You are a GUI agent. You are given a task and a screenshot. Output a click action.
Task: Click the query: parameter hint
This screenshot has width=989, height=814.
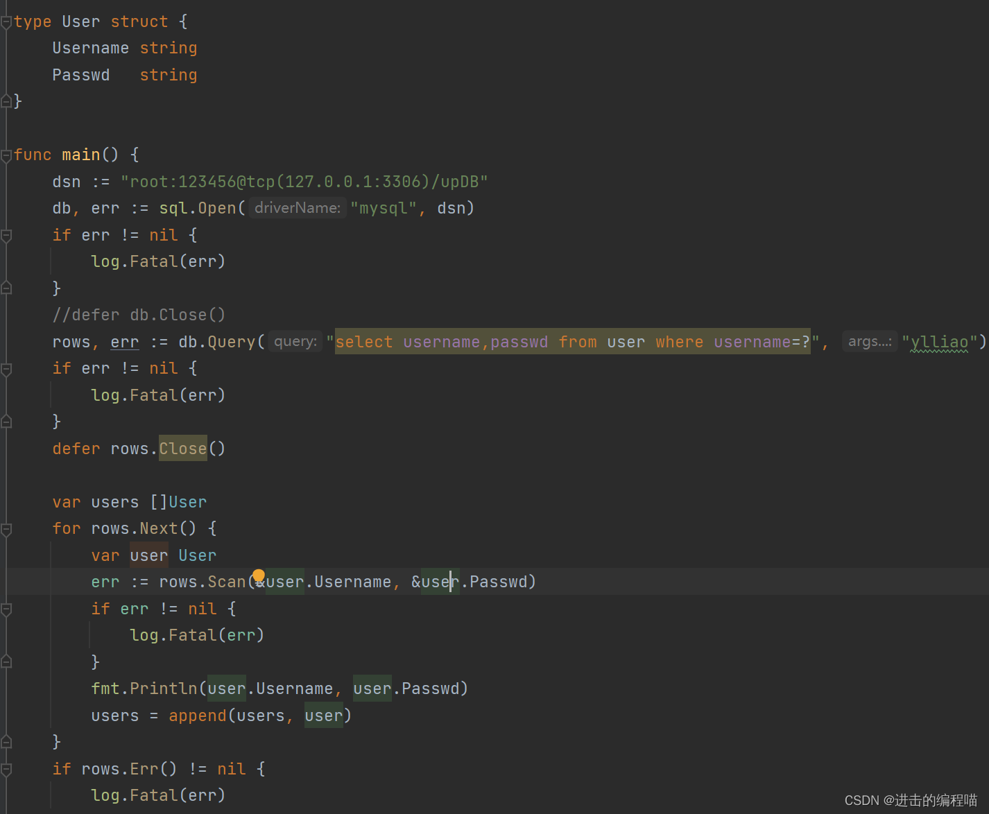click(295, 341)
